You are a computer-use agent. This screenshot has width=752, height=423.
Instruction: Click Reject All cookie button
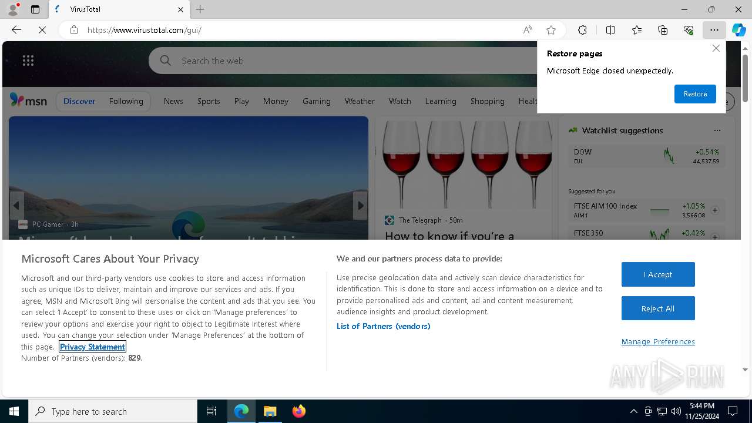658,308
